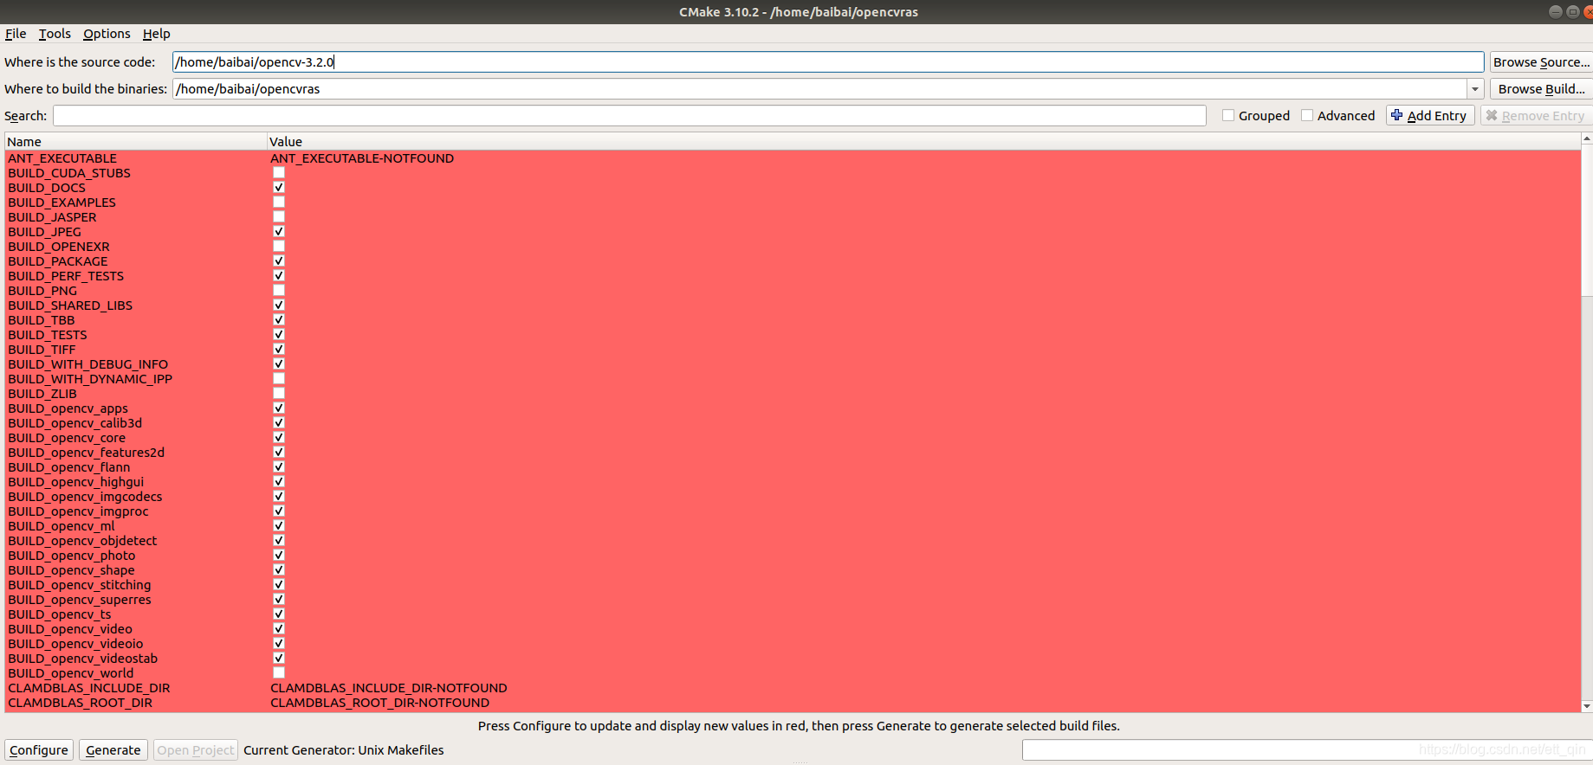The width and height of the screenshot is (1593, 765).
Task: Uncheck the BUILD_opencv_stitching checkbox
Action: point(279,584)
